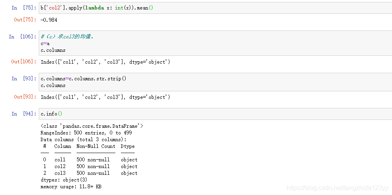This screenshot has width=392, height=195.
Task: Click the 'Column' header in info table
Action: click(63, 146)
